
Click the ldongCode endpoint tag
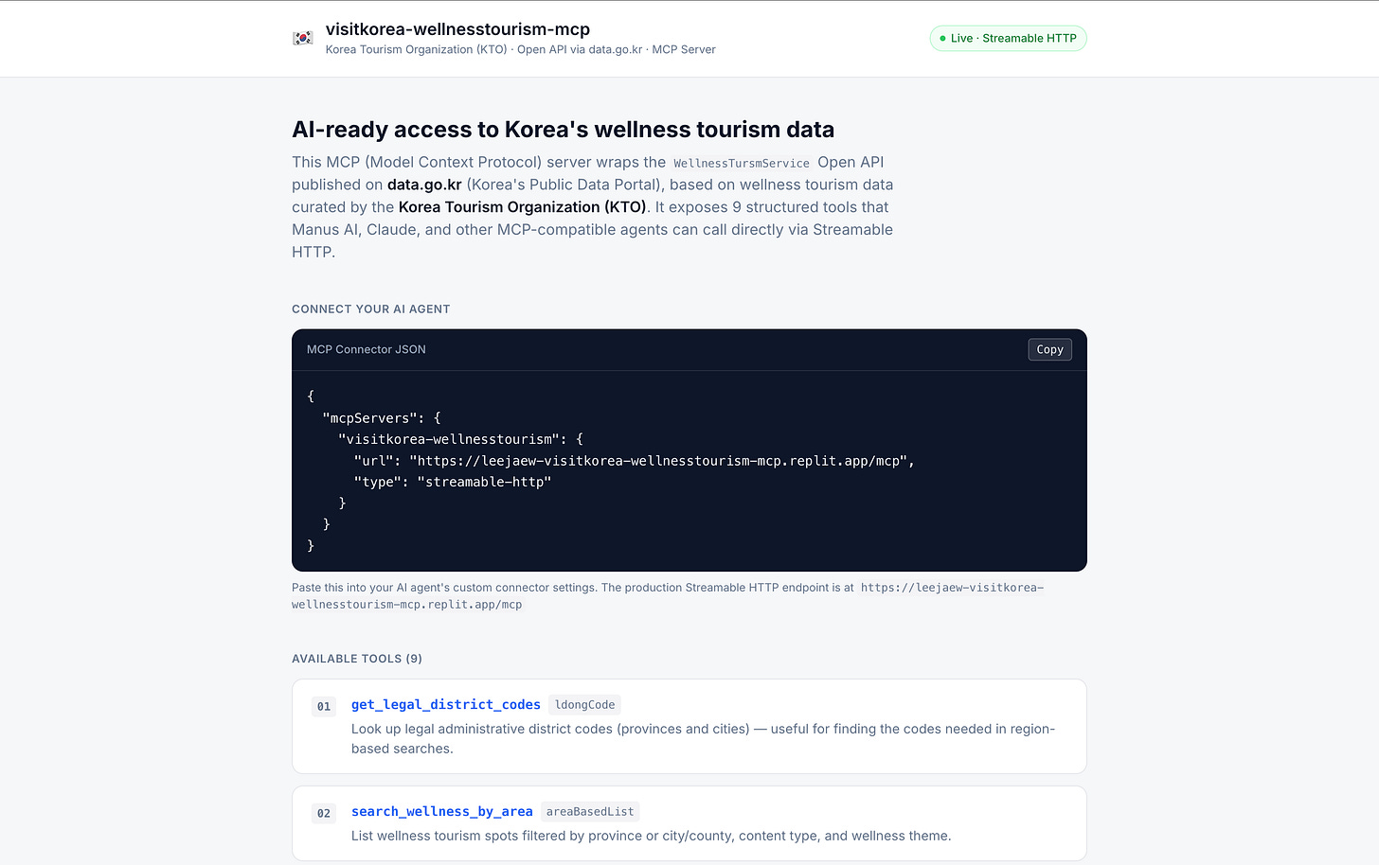pyautogui.click(x=585, y=704)
